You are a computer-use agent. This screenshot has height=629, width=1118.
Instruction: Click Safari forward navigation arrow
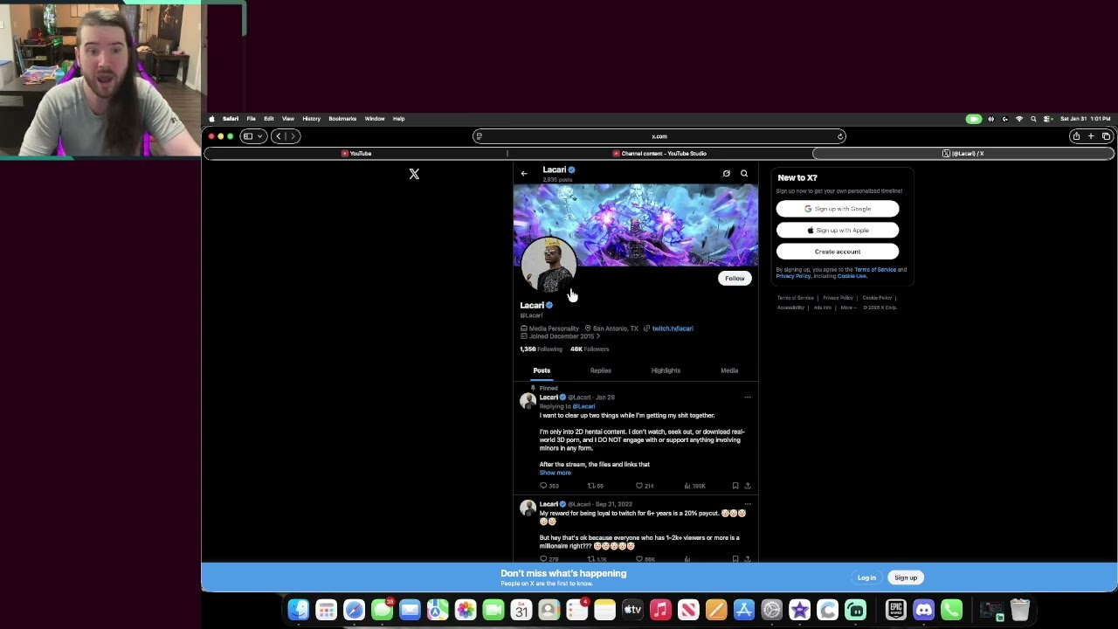(293, 136)
